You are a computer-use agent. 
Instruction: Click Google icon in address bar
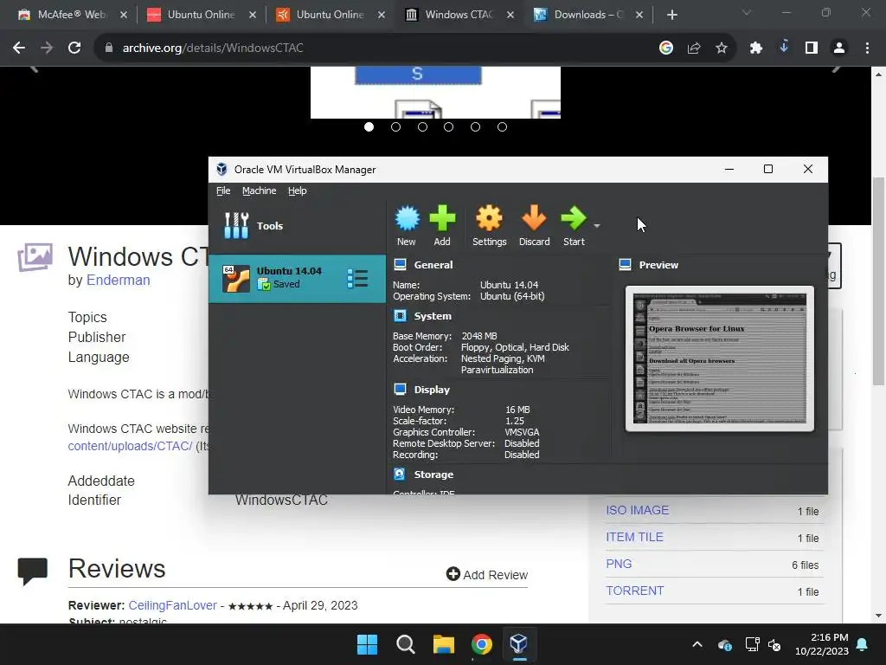666,48
